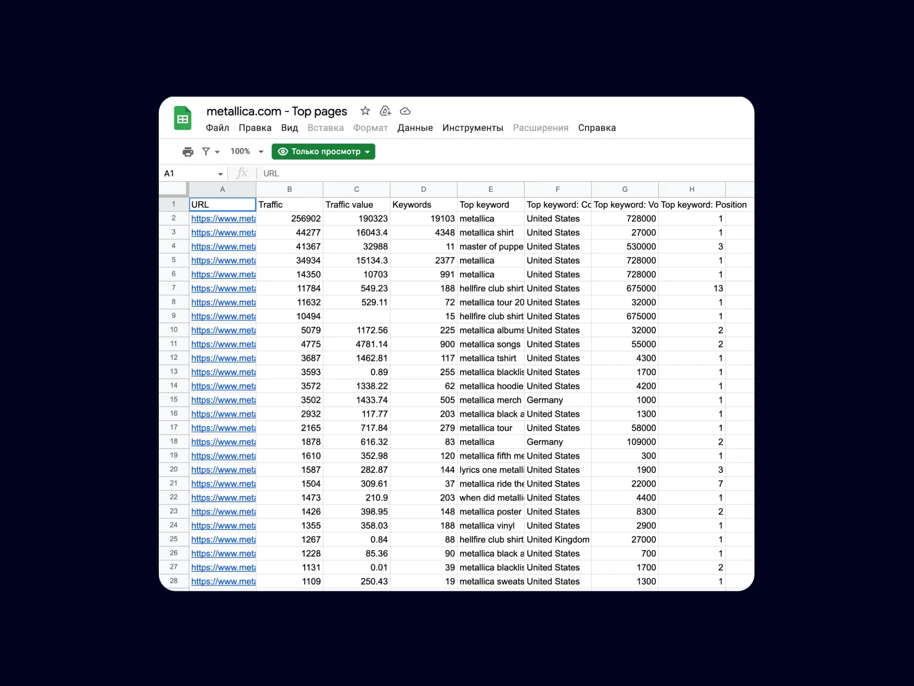
Task: Select the Traffic value header cell
Action: (x=356, y=204)
